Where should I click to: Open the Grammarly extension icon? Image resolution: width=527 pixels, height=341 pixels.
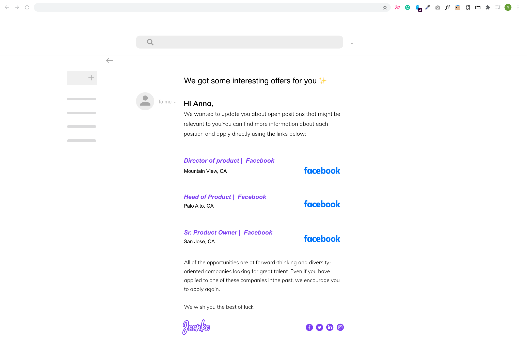click(408, 7)
